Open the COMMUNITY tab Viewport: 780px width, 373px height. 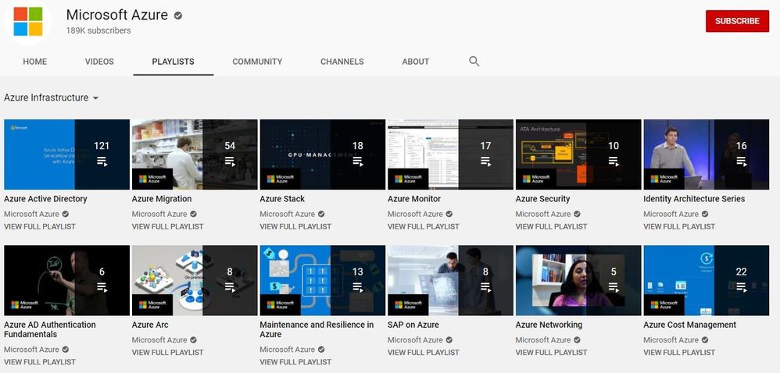pos(257,62)
